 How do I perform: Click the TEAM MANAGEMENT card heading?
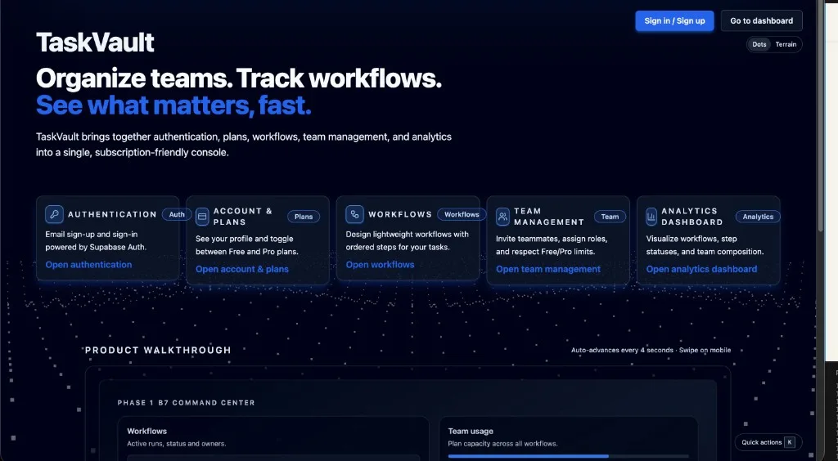point(549,217)
